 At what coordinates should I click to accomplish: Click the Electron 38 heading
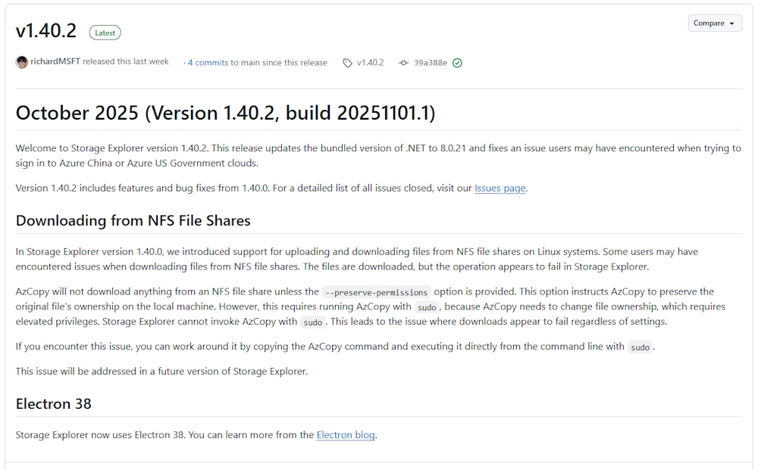click(53, 403)
